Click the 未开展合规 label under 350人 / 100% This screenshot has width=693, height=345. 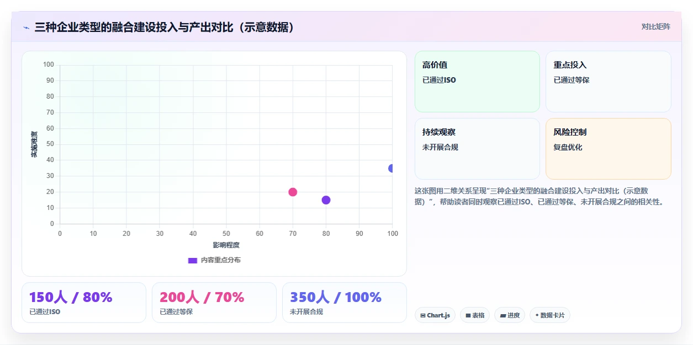[306, 312]
